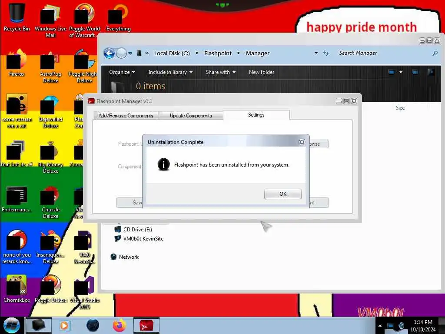
Task: Open media player taskbar icon
Action: point(64,325)
